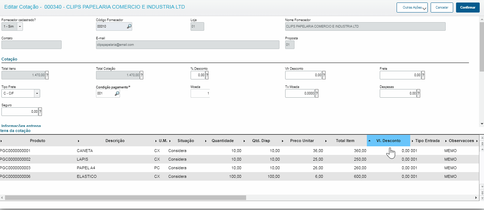This screenshot has width=484, height=210.
Task: Open the Tipo Frete dropdown
Action: coord(37,93)
